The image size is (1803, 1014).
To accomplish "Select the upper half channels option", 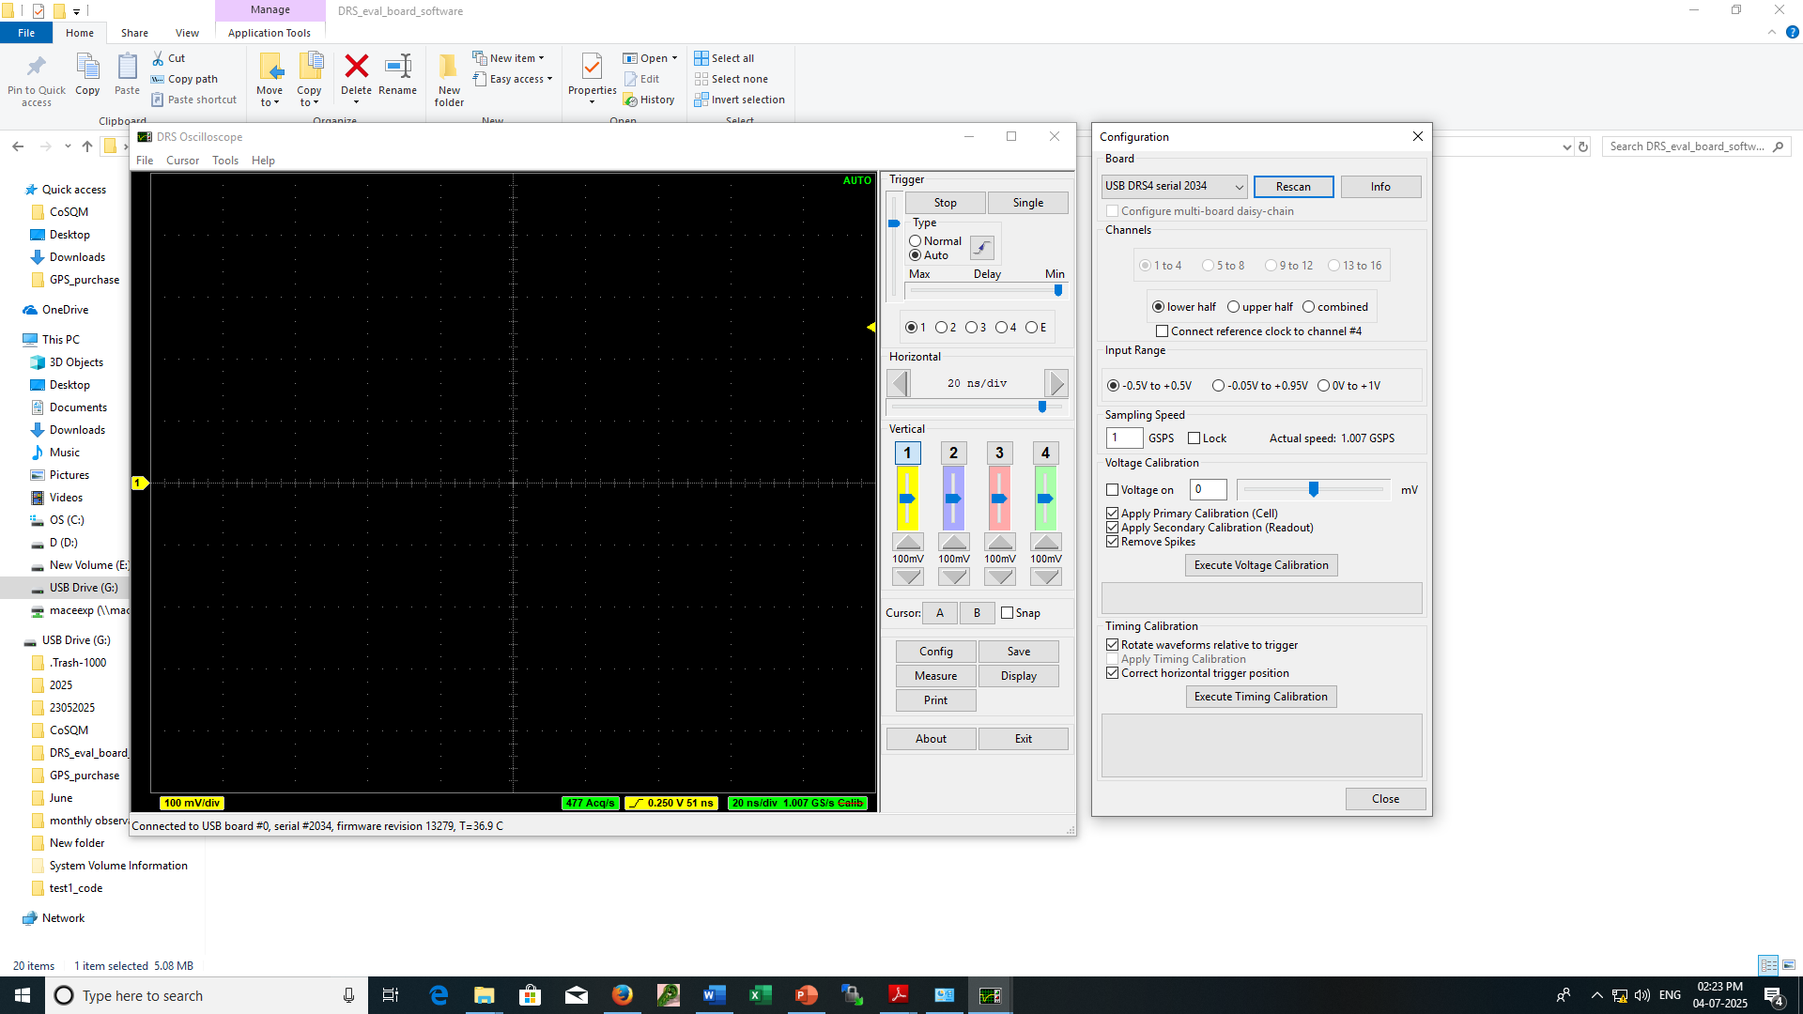I will click(x=1259, y=307).
